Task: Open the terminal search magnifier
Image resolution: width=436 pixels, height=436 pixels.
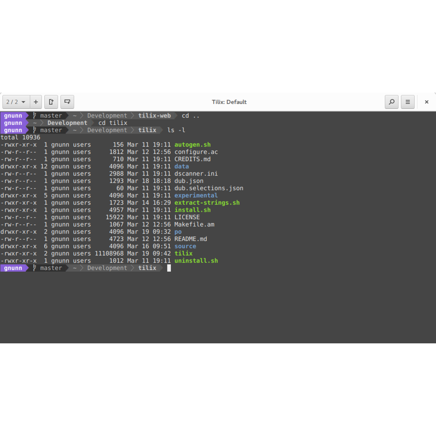Action: coord(391,102)
